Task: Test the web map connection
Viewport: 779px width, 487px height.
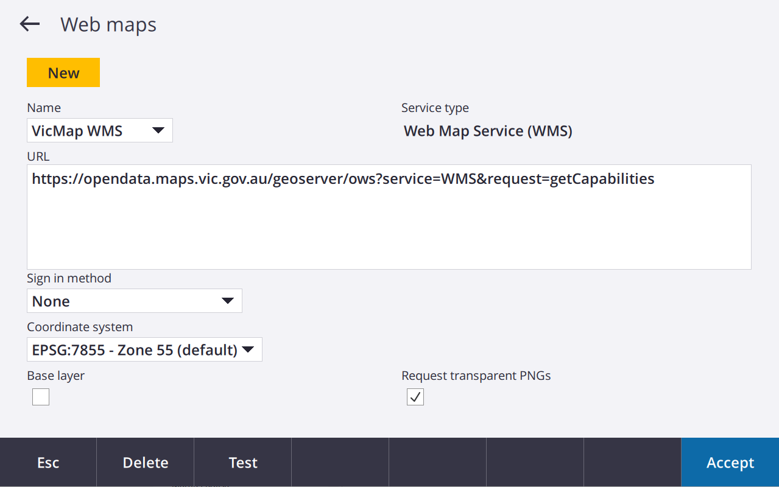Action: [x=243, y=463]
